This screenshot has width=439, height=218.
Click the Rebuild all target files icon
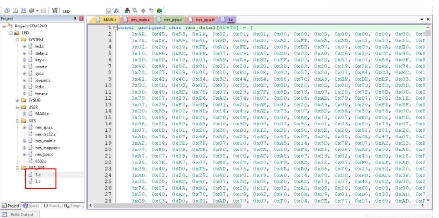[23, 11]
